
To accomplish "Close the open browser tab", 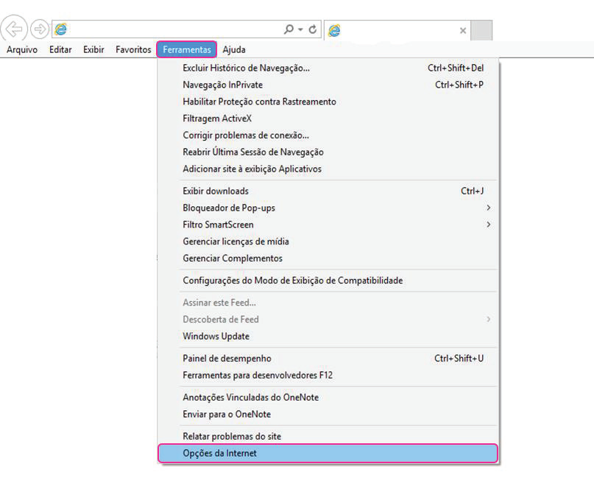I will click(x=462, y=30).
